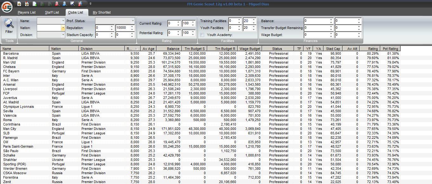
Task: Open the Staff List tab
Action: pos(52,13)
